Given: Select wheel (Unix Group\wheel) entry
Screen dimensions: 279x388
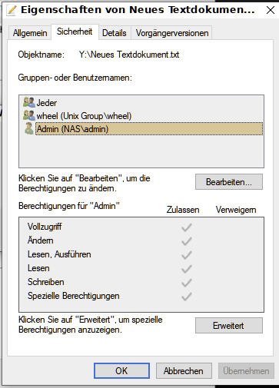Looking at the screenshot, I should click(x=84, y=116).
